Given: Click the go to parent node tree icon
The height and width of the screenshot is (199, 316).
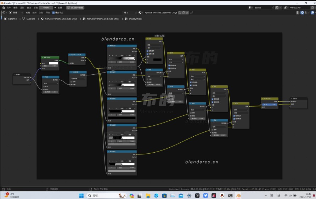Looking at the screenshot, I should (298, 13).
